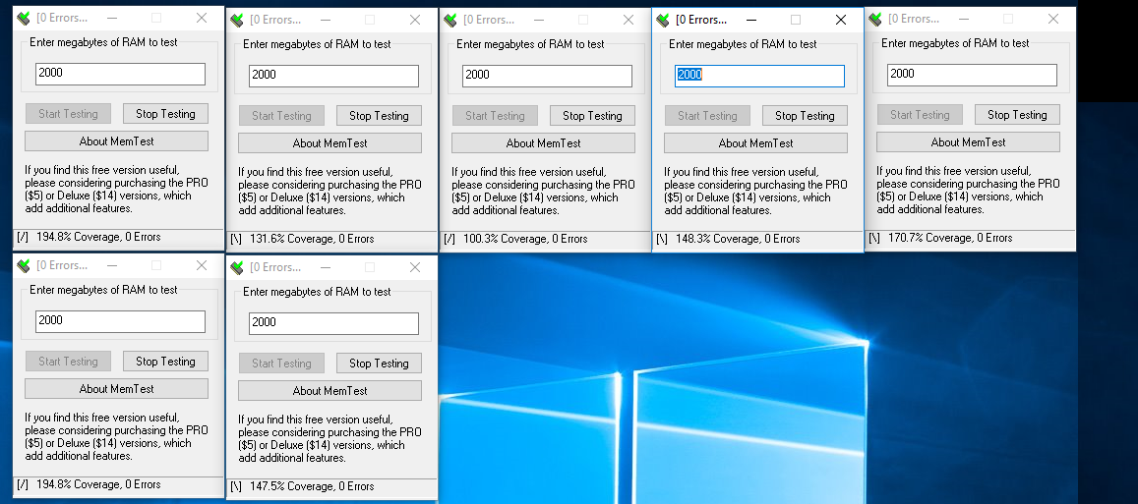Click status text '131.6% Coverage, 0 Errors'
The width and height of the screenshot is (1138, 504).
(312, 239)
